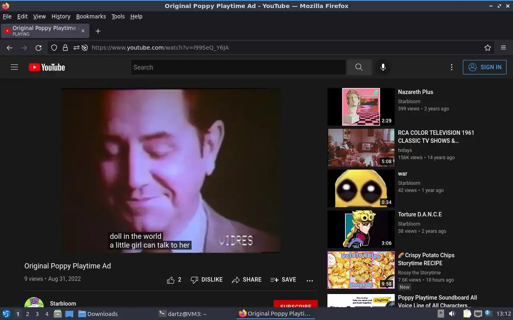Open the Bookmarks menu
The height and width of the screenshot is (320, 513).
(x=91, y=16)
